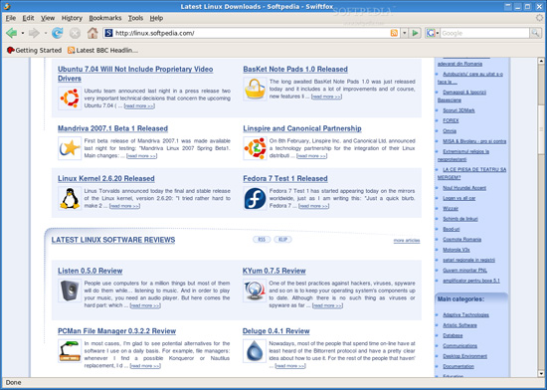Open the Desktop Environment category link
Image resolution: width=547 pixels, height=390 pixels.
464,356
